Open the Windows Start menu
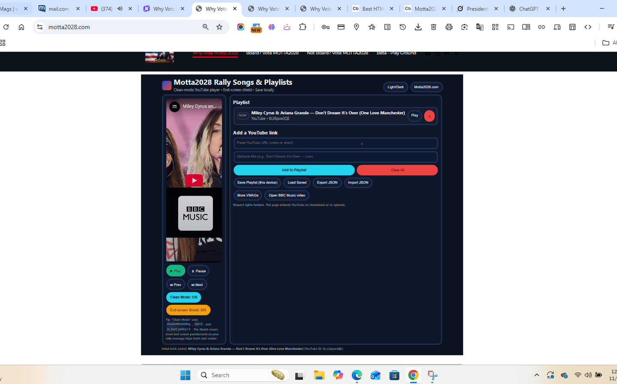The height and width of the screenshot is (384, 617). 185,375
